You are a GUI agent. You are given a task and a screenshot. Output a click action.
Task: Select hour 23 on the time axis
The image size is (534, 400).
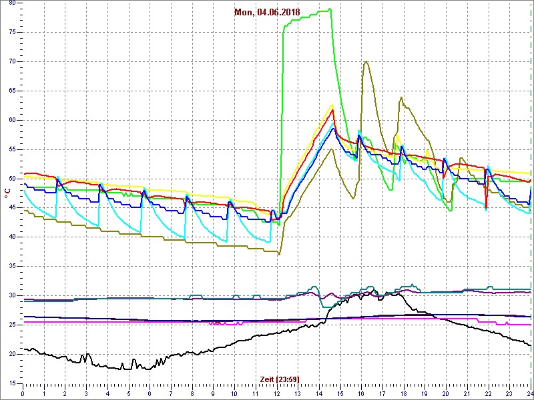pyautogui.click(x=509, y=394)
